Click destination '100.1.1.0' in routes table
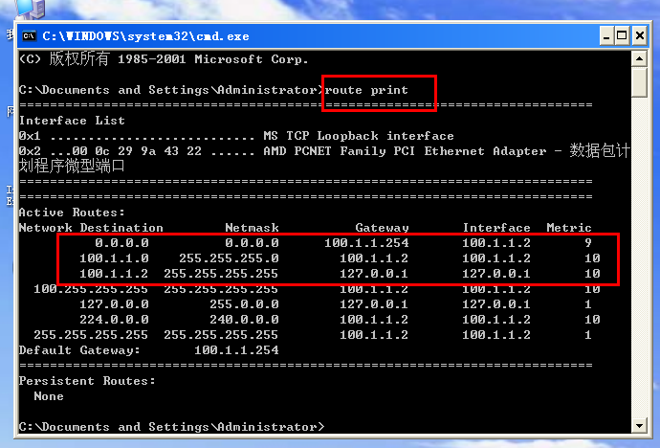 [114, 258]
